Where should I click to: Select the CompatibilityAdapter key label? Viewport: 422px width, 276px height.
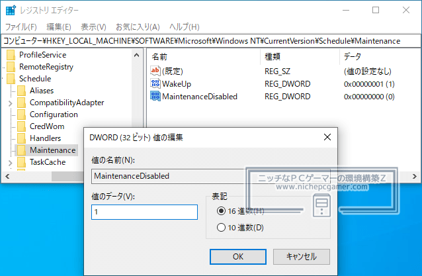pos(67,103)
